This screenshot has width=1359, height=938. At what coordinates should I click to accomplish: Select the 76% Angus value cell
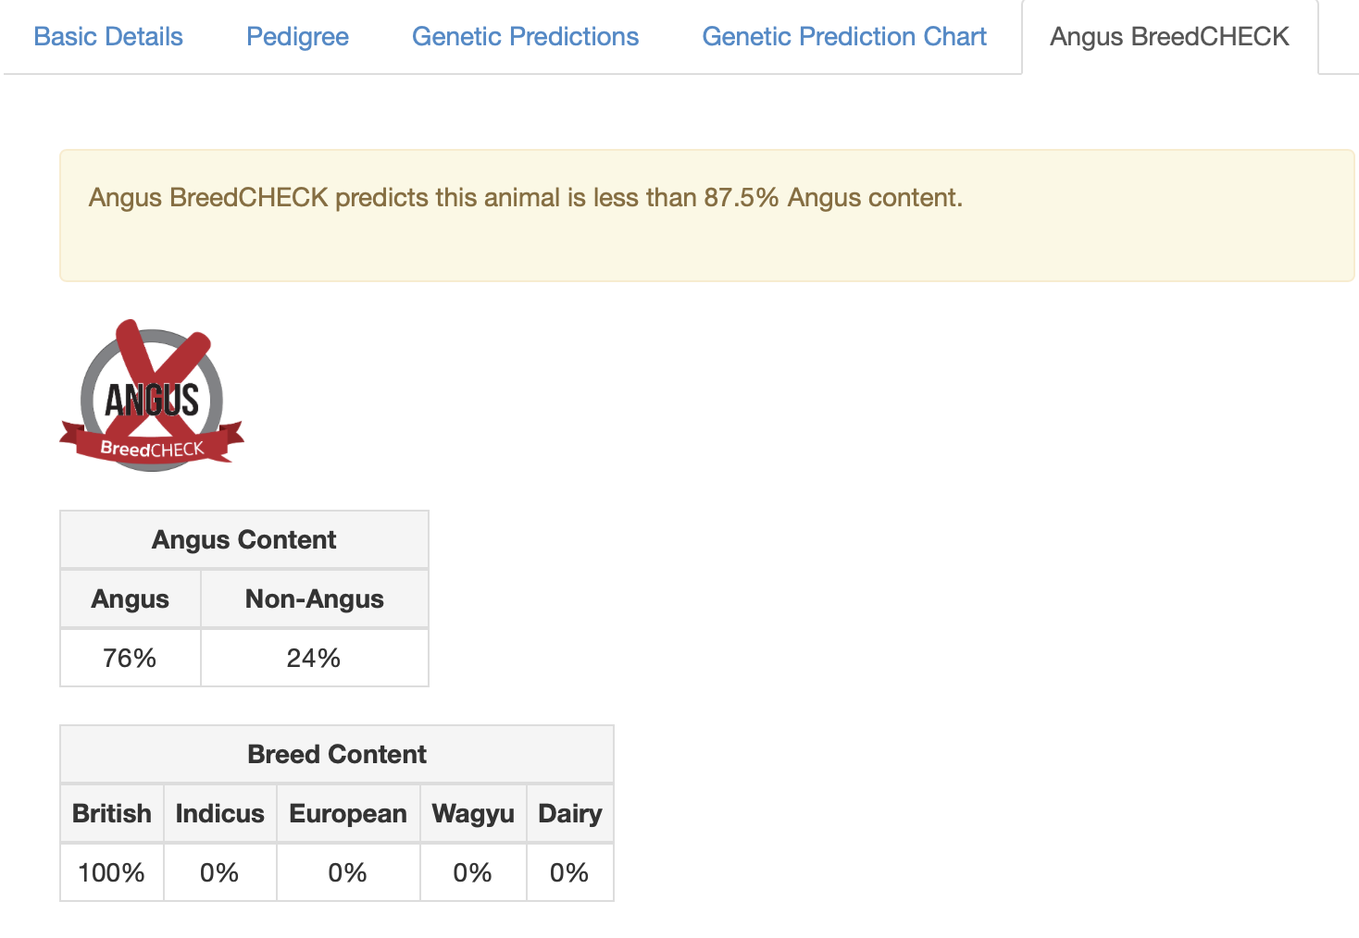pos(130,658)
